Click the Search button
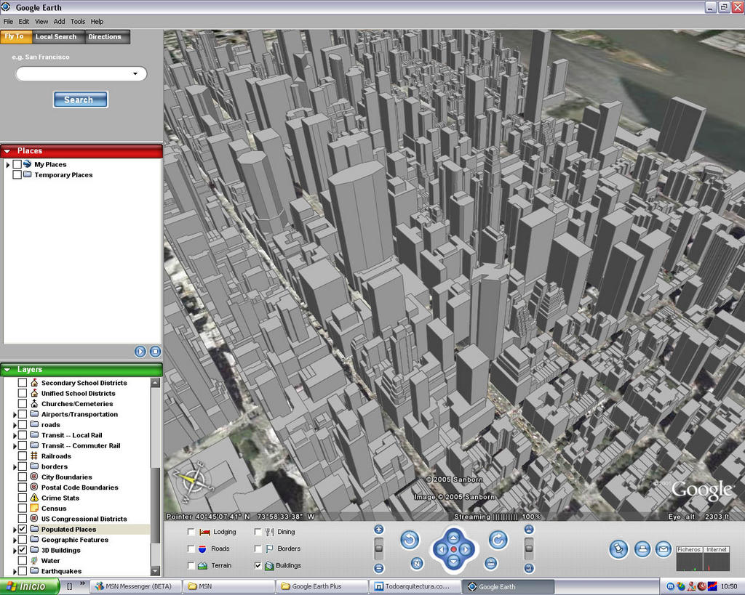The image size is (745, 595). click(80, 100)
